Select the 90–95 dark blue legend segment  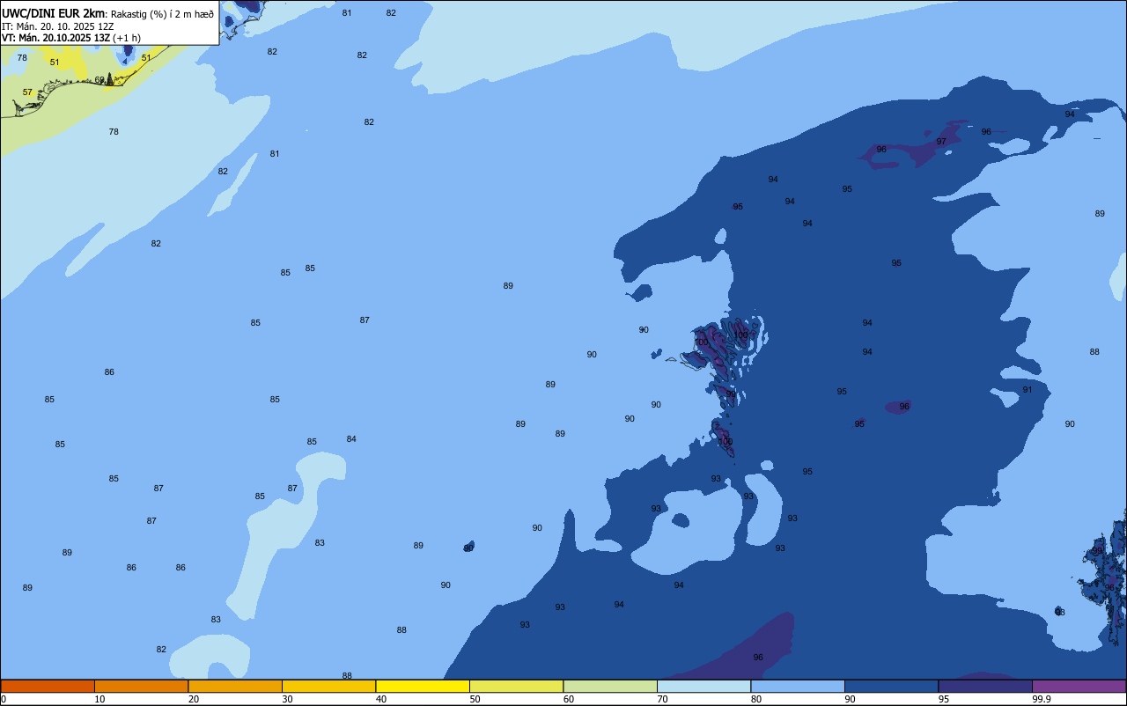891,686
